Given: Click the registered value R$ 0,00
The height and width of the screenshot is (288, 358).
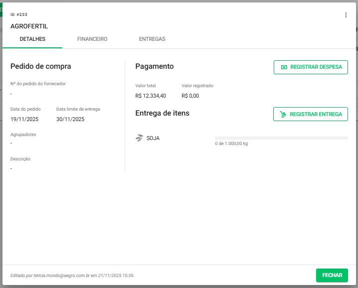Looking at the screenshot, I should 190,96.
